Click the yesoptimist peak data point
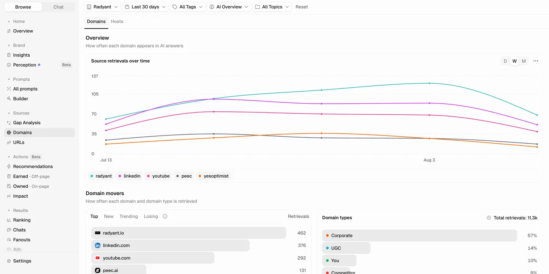Image resolution: width=549 pixels, height=274 pixels. pyautogui.click(x=321, y=133)
